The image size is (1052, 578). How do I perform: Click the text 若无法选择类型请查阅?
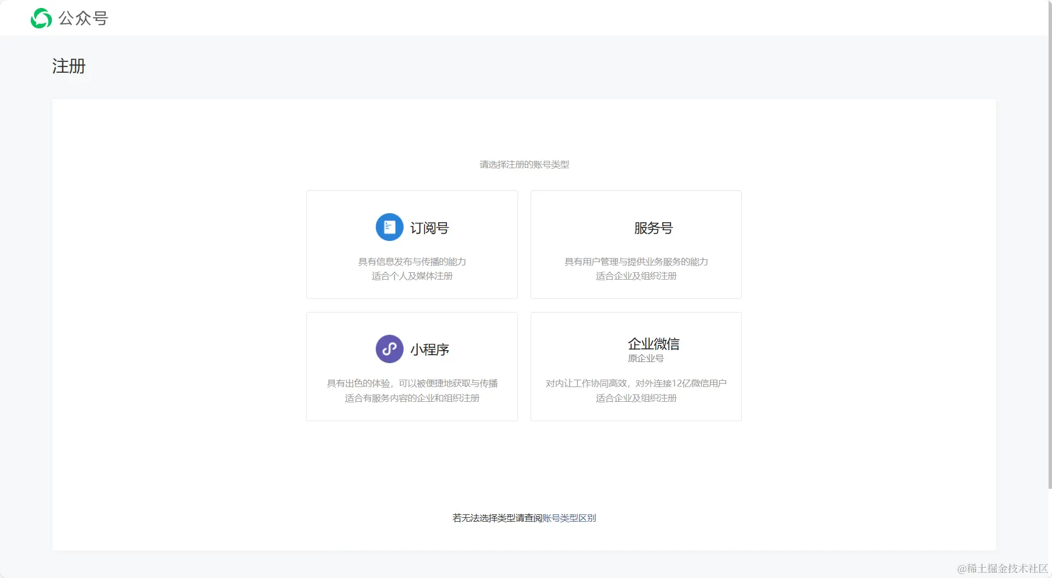pyautogui.click(x=497, y=518)
